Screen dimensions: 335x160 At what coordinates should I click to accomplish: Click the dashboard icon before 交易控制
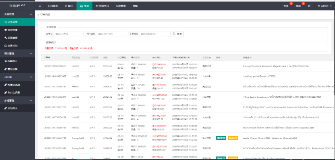(6, 46)
